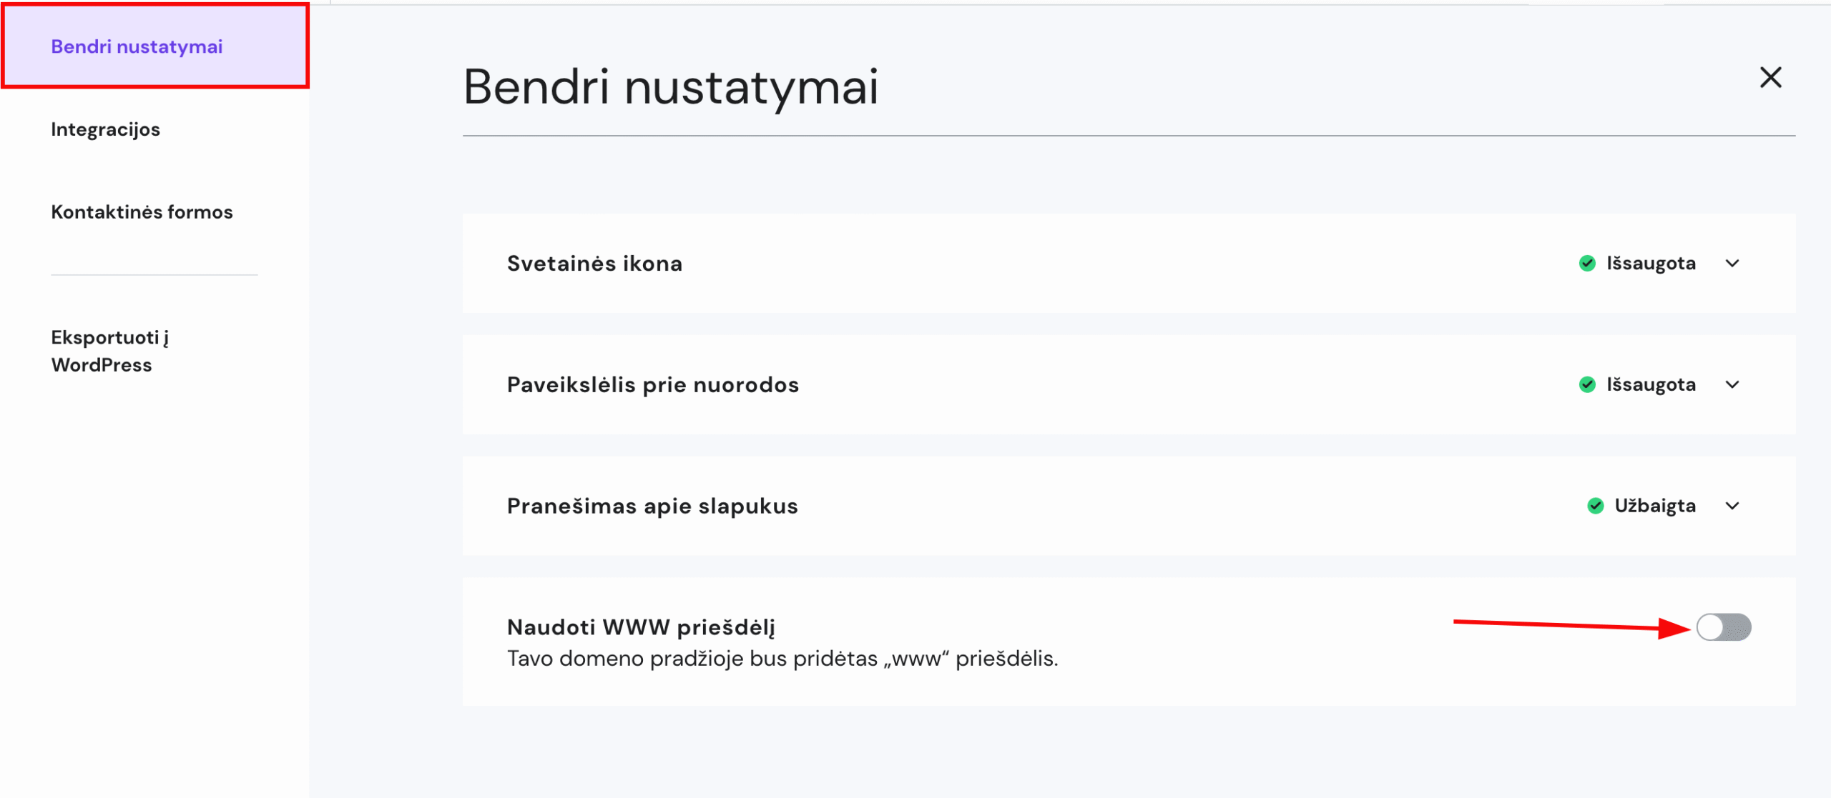This screenshot has width=1831, height=798.
Task: Switch to Kontaktinės formos section
Action: click(x=141, y=211)
